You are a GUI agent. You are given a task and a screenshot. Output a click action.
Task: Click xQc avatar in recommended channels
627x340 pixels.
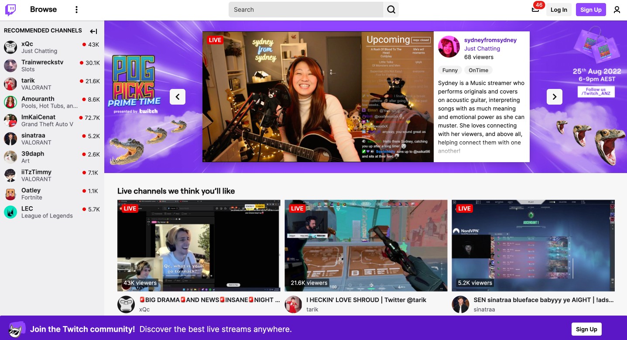[x=10, y=47]
